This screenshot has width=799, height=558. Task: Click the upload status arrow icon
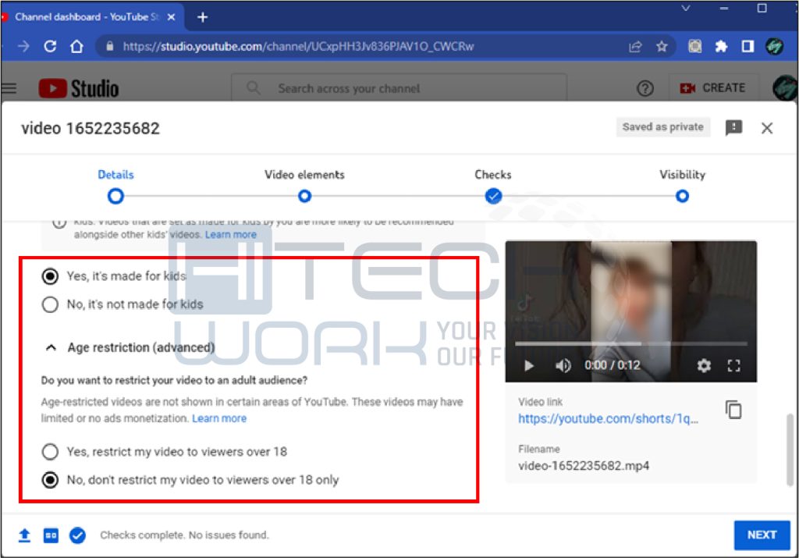24,535
